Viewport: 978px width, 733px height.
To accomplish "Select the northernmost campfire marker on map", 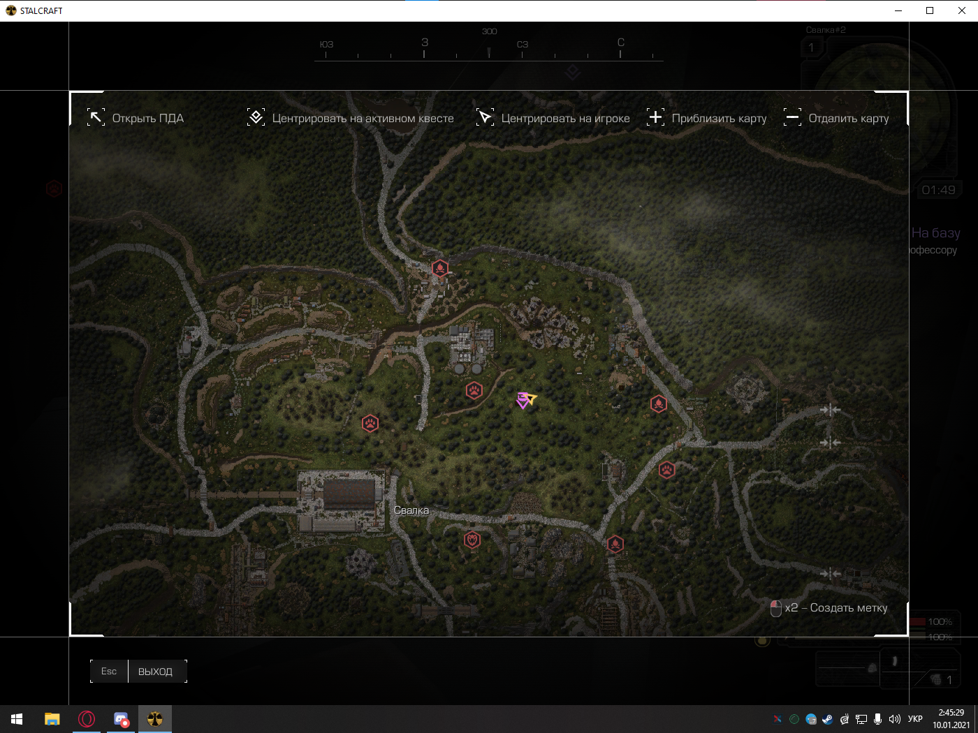I will pos(439,268).
